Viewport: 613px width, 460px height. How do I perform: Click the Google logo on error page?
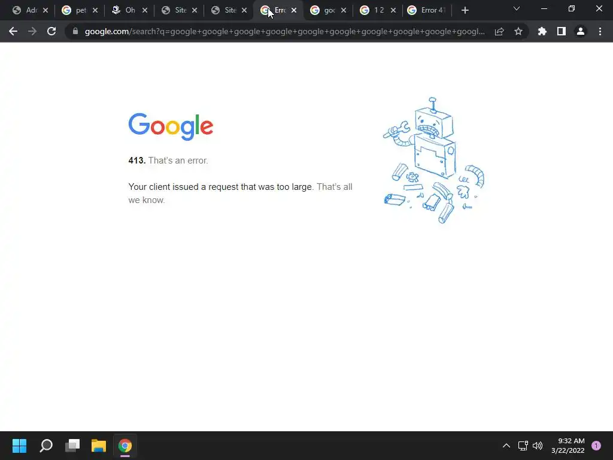coord(171,127)
